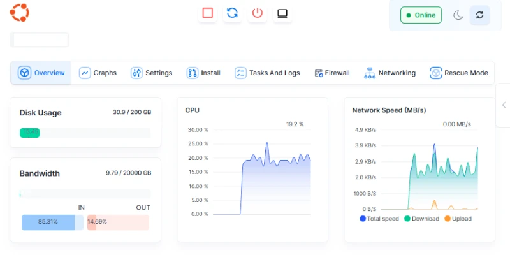
Task: Click the CPU chart title
Action: tap(193, 110)
